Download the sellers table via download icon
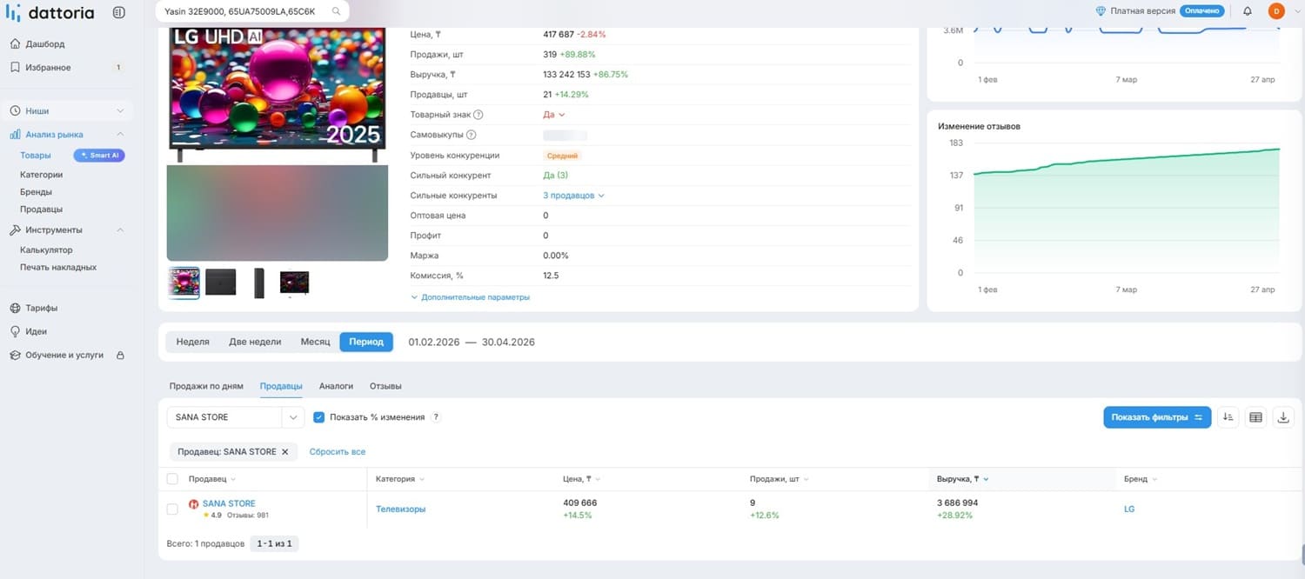Image resolution: width=1305 pixels, height=579 pixels. 1283,417
